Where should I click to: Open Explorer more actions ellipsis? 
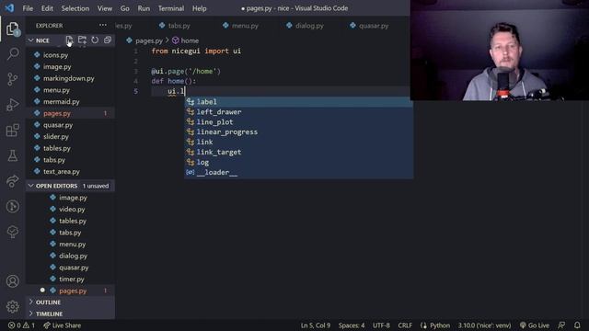(103, 25)
